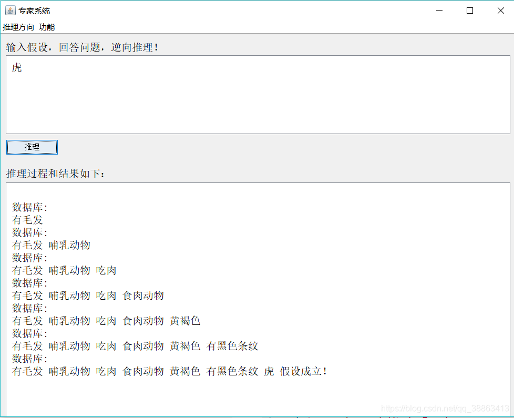Click the 专家系统 window title text
This screenshot has height=418, width=514.
coord(34,11)
